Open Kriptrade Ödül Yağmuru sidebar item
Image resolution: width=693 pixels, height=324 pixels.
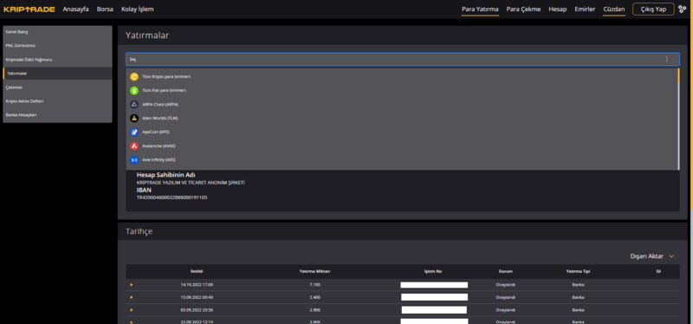(57, 59)
